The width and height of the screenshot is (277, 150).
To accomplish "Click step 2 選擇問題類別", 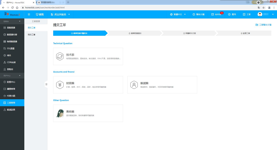I will coord(135,33).
